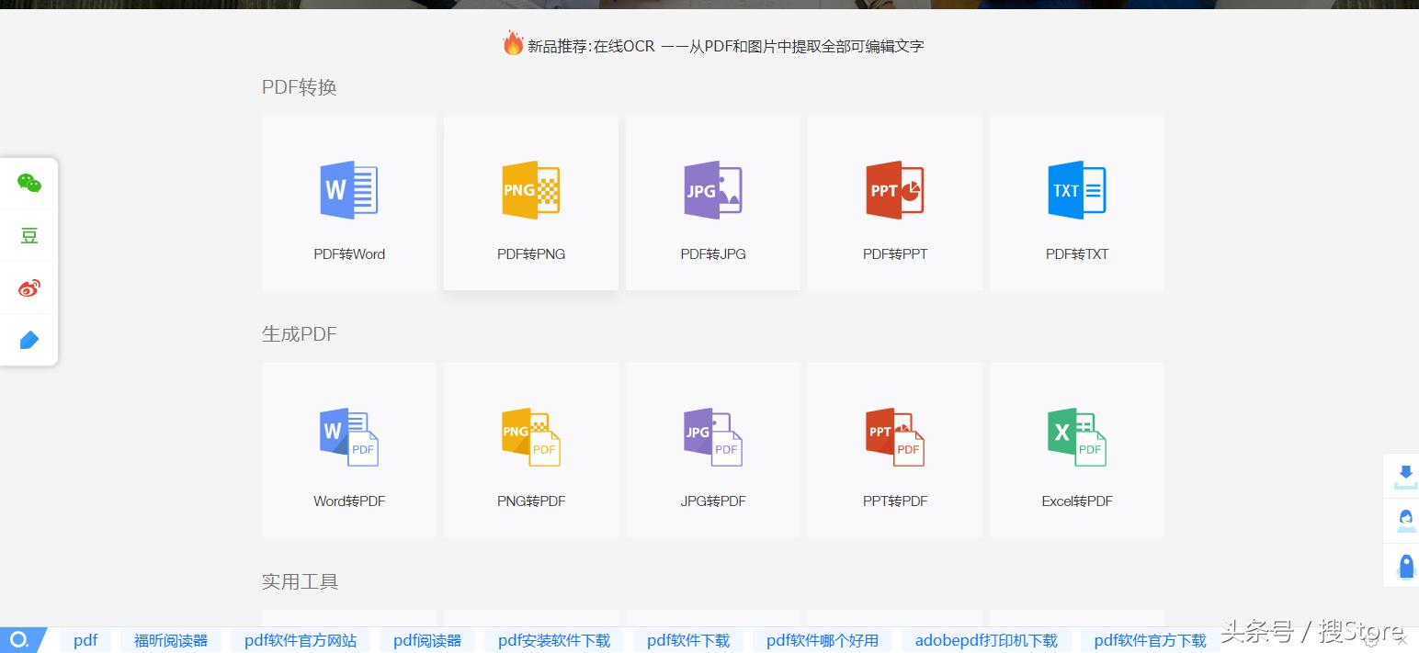Click the search magnifier icon in bottom bar

point(19,639)
